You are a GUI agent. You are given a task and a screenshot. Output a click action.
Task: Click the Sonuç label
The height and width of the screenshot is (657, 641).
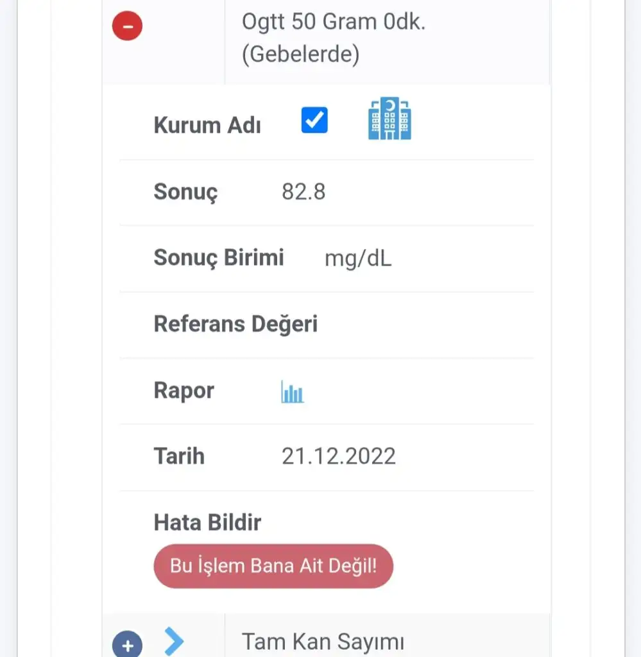(x=185, y=192)
